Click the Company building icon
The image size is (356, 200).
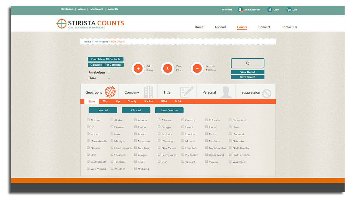coord(149,92)
